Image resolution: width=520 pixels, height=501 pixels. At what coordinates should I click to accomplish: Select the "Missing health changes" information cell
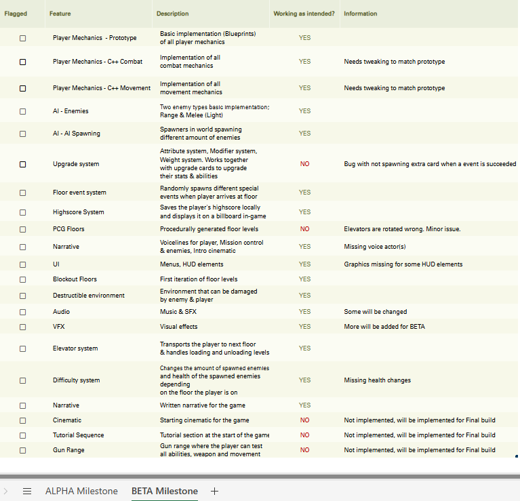point(377,380)
